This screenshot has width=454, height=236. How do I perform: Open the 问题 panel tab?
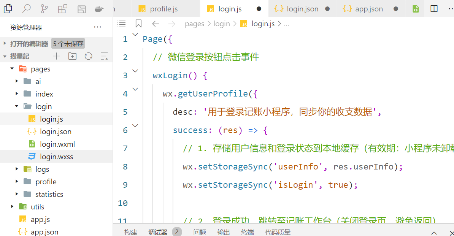pos(200,232)
